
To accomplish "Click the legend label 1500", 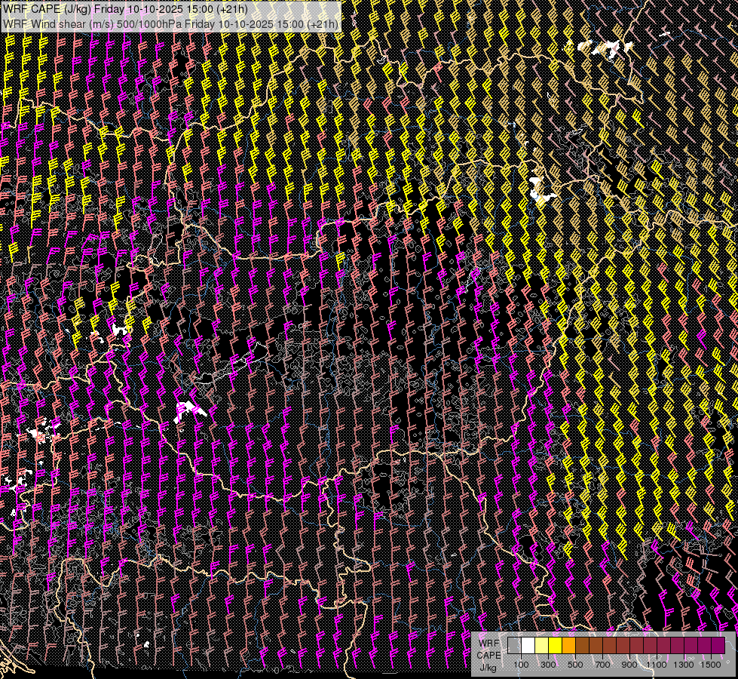I will (x=711, y=665).
